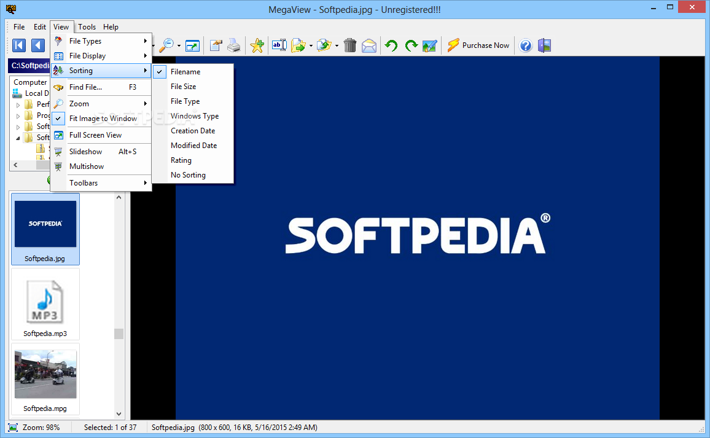Screen dimensions: 710x438
Task: Open the move to folder dropdown arrow
Action: pyautogui.click(x=311, y=45)
